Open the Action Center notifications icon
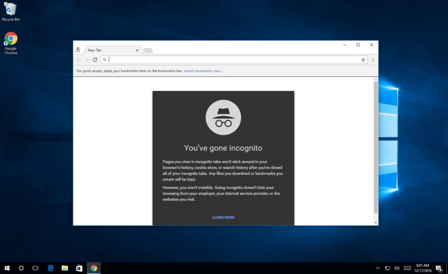The width and height of the screenshot is (448, 274). click(439, 268)
